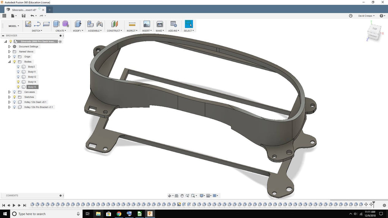Click the Offset Plane construct icon
388x218 pixels.
click(x=114, y=24)
